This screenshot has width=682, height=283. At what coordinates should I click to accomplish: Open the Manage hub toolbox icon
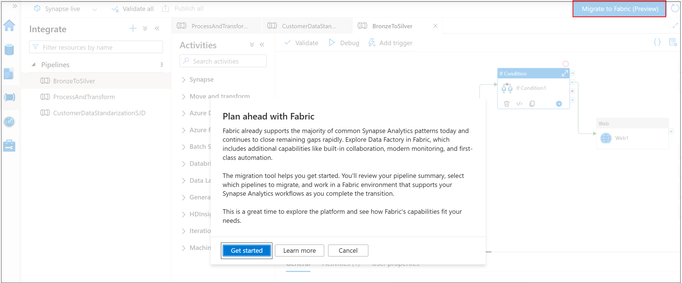click(x=9, y=146)
